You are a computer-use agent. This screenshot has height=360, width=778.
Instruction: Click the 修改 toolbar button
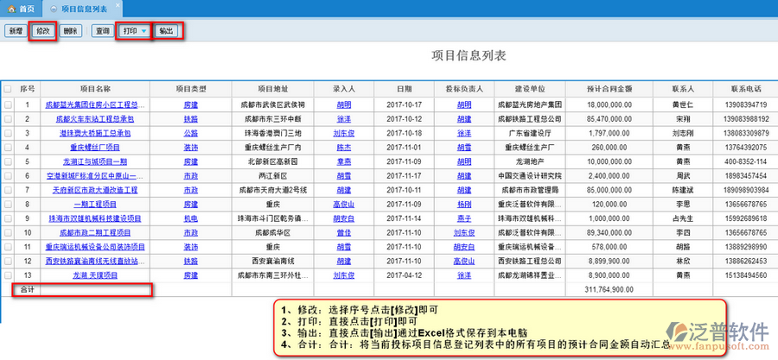[x=43, y=31]
